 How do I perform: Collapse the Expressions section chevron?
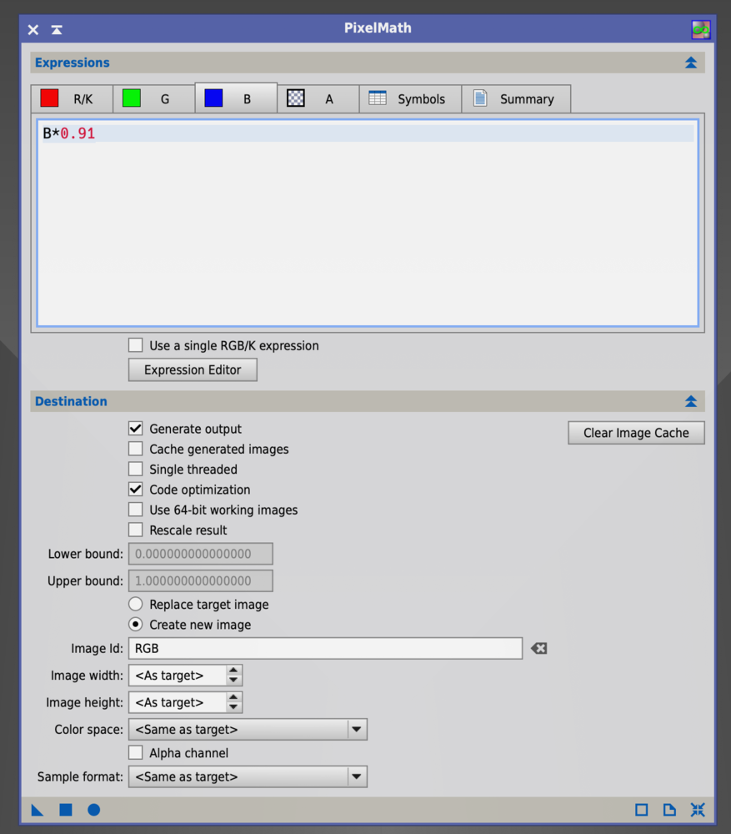click(690, 63)
